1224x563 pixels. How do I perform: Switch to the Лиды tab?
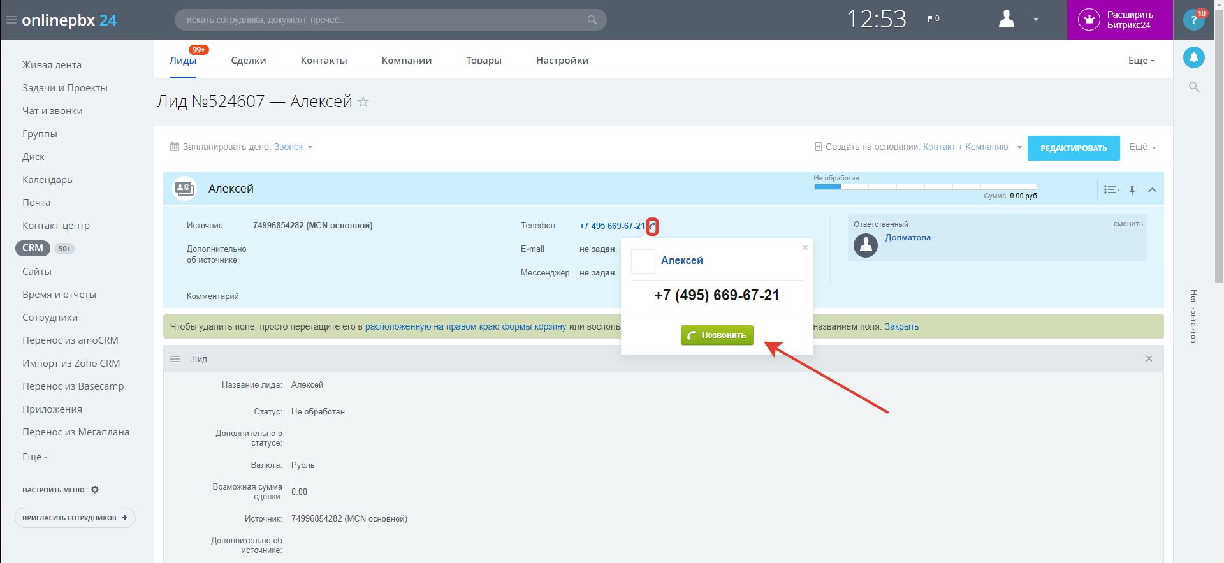click(183, 61)
